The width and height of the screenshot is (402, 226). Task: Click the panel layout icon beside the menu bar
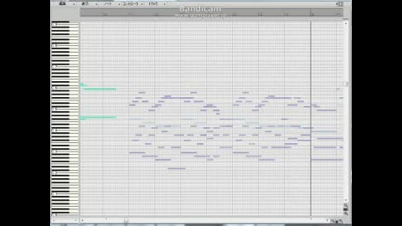pos(340,4)
